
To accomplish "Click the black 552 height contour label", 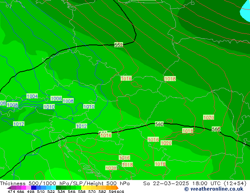I will click(x=119, y=45).
